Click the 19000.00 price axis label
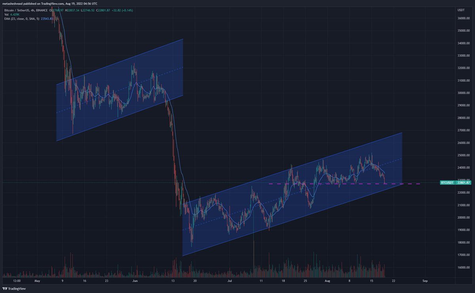 coord(463,230)
